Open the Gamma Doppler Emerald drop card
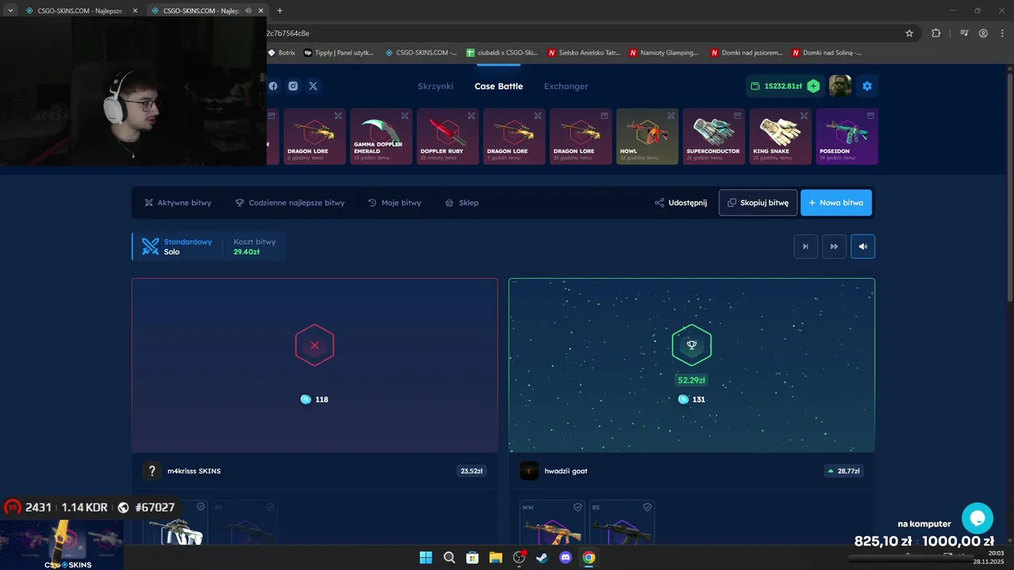Screen dimensions: 1014x570 (x=381, y=136)
